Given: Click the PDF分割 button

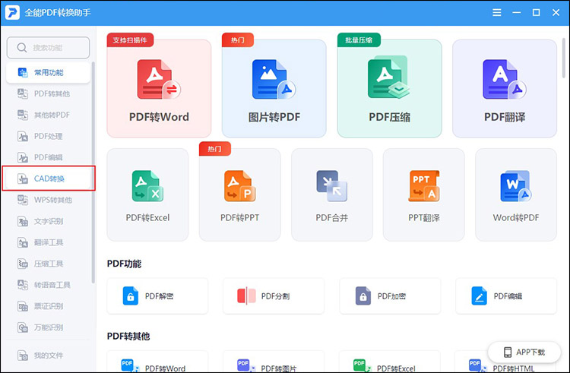Looking at the screenshot, I should point(274,296).
